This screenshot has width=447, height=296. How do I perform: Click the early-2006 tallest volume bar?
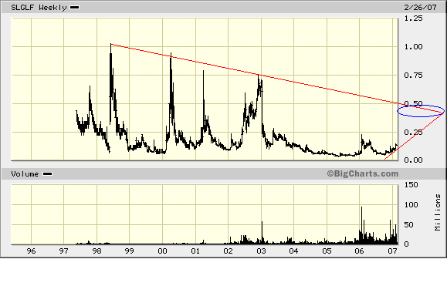[362, 225]
